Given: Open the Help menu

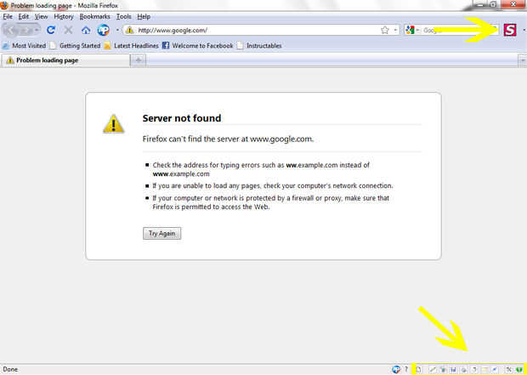Looking at the screenshot, I should point(144,16).
